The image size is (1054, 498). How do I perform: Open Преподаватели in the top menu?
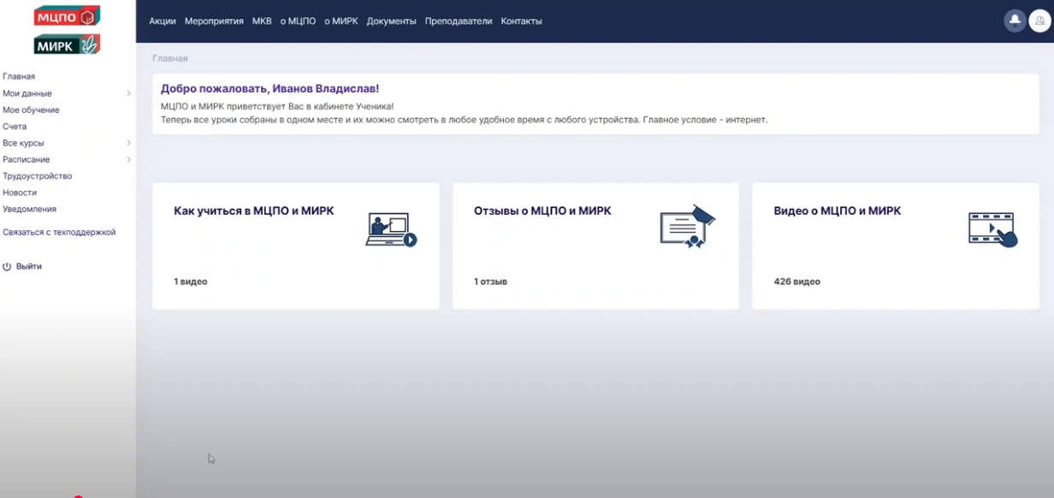click(459, 21)
